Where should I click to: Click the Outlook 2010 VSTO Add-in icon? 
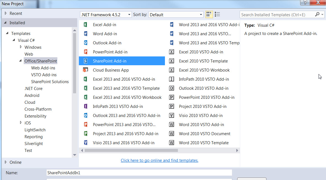tap(172, 88)
